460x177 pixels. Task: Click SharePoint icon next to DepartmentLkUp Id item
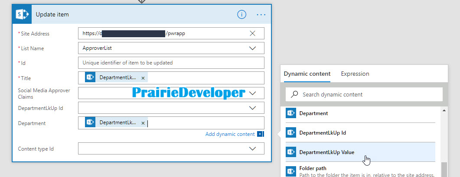coord(291,132)
